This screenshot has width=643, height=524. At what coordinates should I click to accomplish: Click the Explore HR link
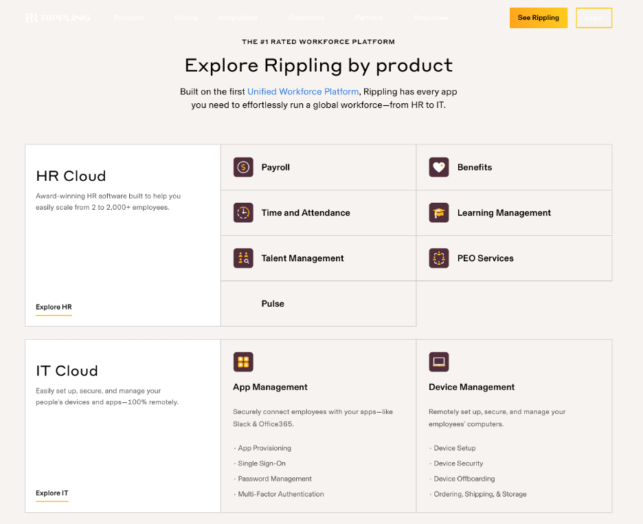click(x=54, y=307)
